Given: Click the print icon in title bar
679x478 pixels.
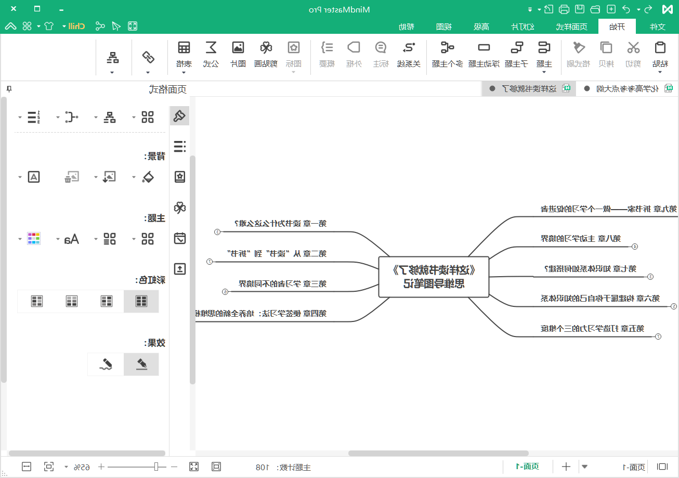Looking at the screenshot, I should [x=564, y=9].
